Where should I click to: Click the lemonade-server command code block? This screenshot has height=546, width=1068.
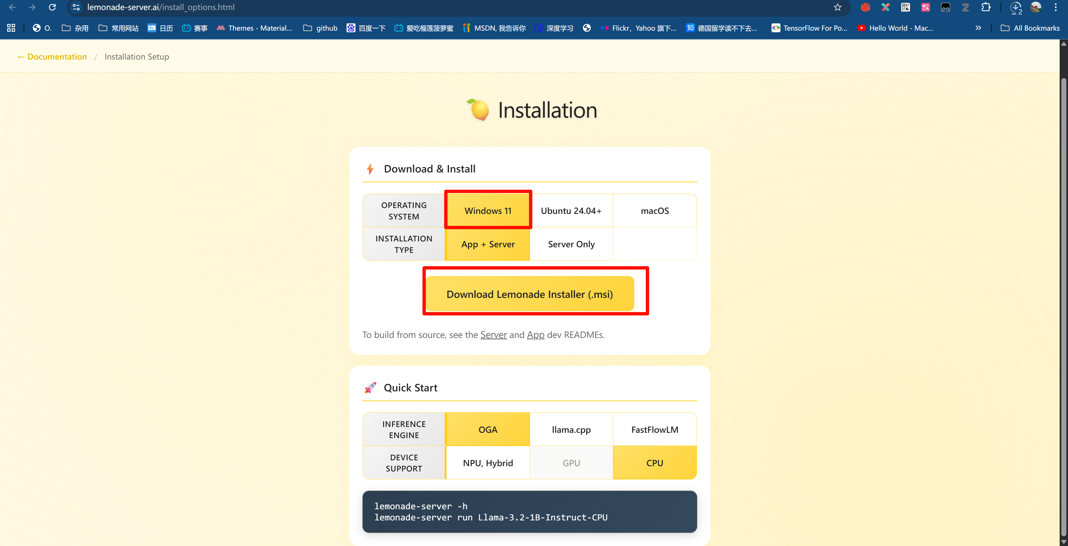(530, 512)
